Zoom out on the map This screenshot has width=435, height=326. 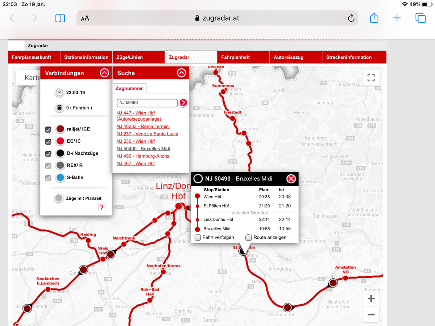(371, 314)
